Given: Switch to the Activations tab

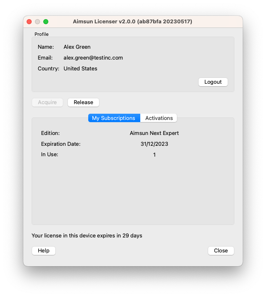Looking at the screenshot, I should (x=159, y=118).
